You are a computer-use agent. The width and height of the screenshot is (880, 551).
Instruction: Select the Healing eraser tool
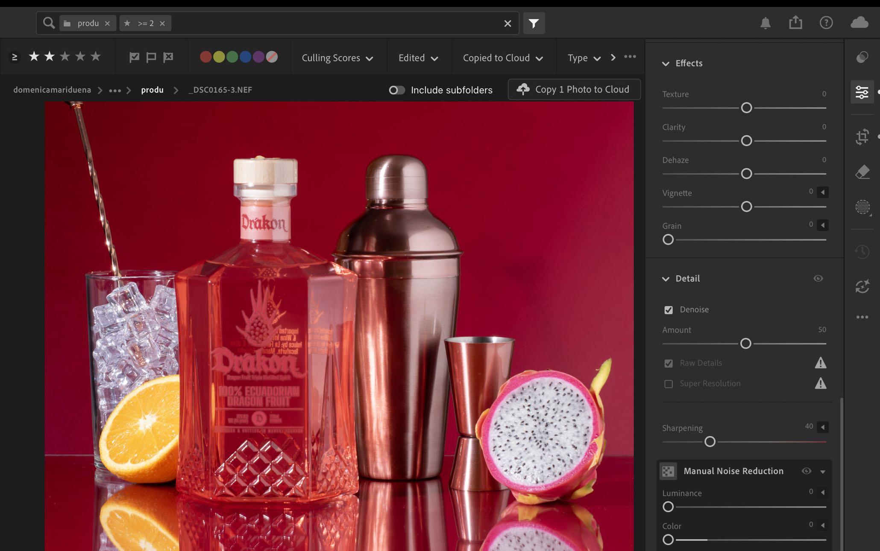coord(862,172)
